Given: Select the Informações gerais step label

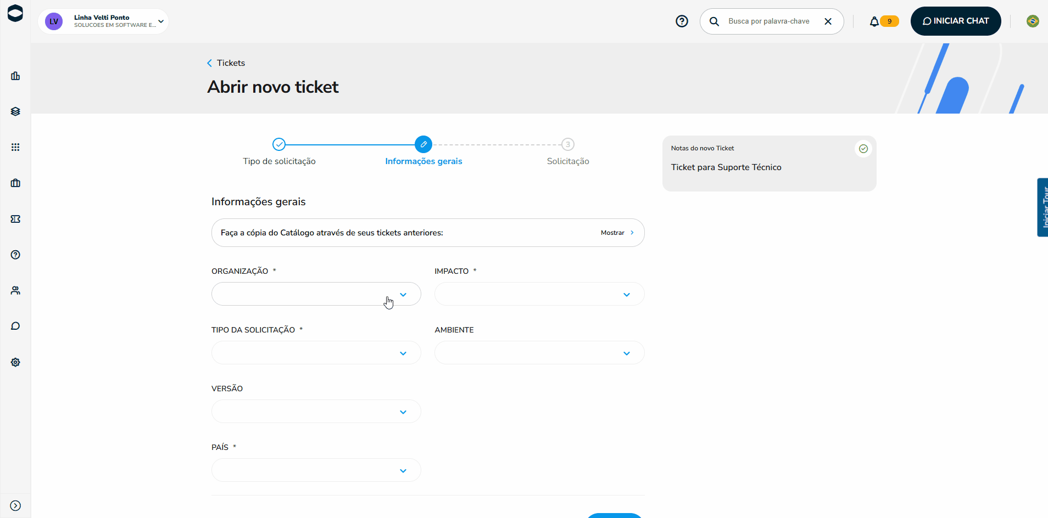Looking at the screenshot, I should click(x=423, y=161).
